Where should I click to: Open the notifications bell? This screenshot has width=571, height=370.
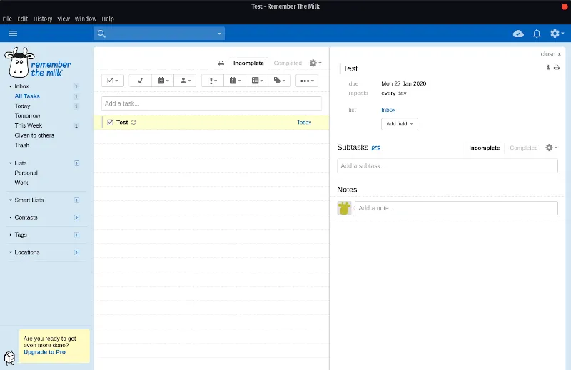tap(537, 34)
